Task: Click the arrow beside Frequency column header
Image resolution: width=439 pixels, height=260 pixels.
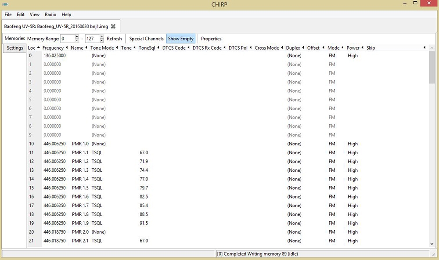Action: tap(67, 48)
